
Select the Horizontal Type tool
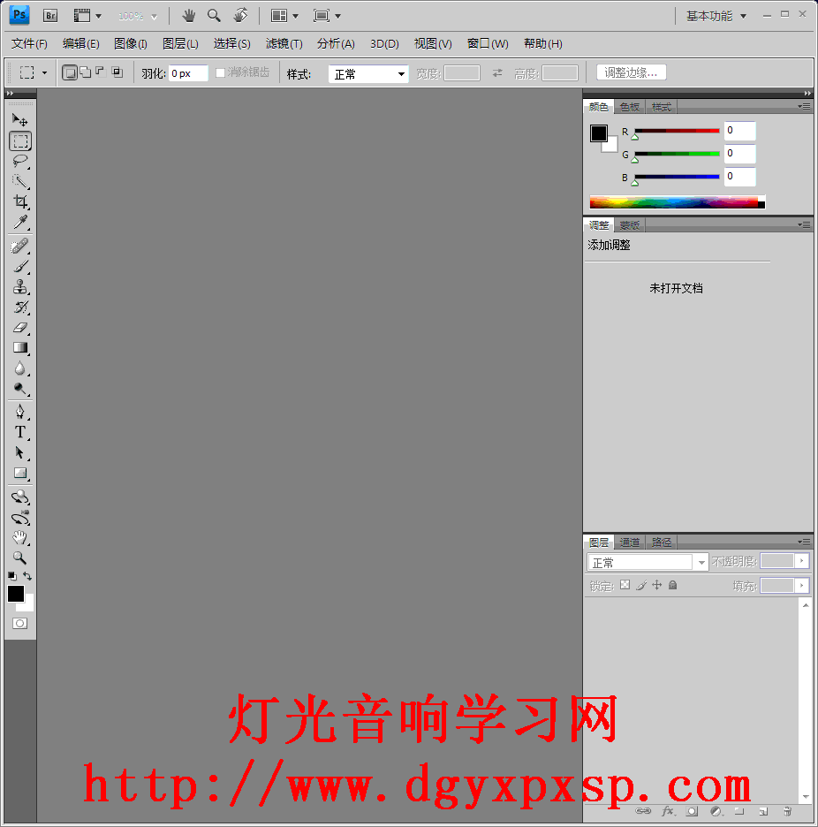(x=20, y=432)
